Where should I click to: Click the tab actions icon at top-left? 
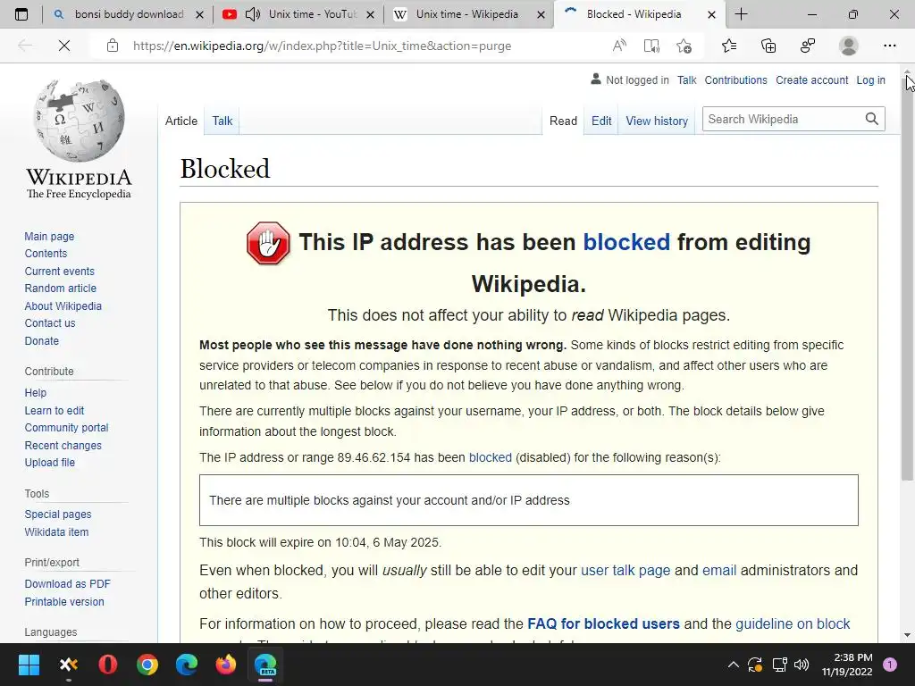click(21, 14)
